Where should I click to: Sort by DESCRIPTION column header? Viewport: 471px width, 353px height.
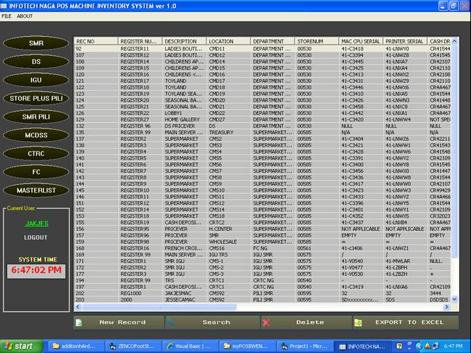coord(184,41)
